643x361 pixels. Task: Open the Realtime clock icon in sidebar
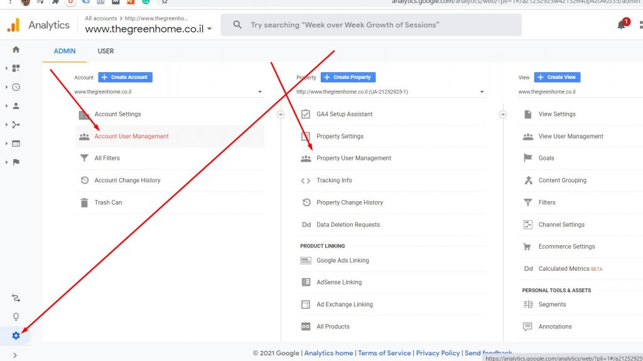(x=16, y=87)
